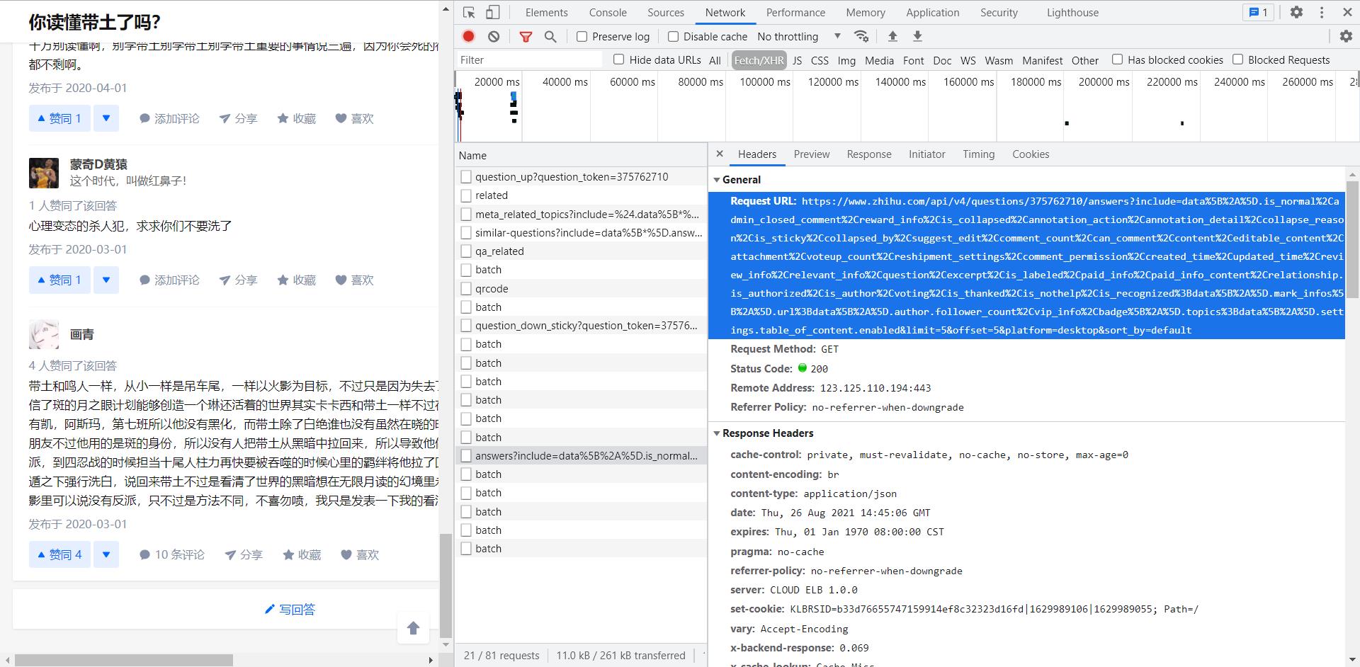The image size is (1360, 667).
Task: Switch to the Console tab
Action: pyautogui.click(x=608, y=13)
